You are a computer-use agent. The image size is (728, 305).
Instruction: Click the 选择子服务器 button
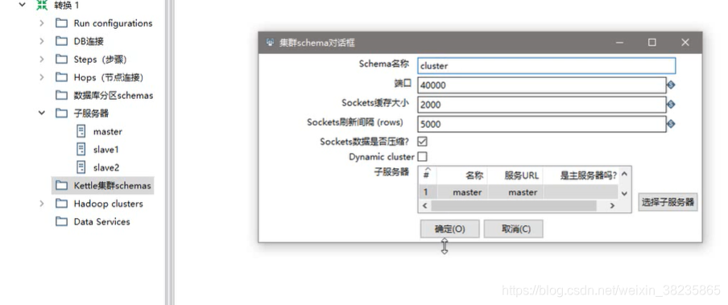668,202
